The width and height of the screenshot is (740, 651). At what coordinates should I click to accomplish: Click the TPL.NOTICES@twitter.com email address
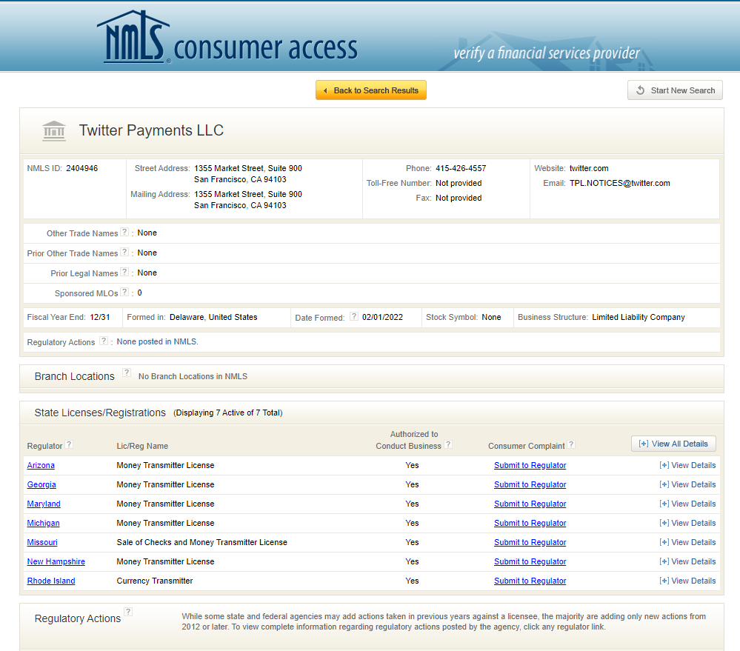(620, 183)
